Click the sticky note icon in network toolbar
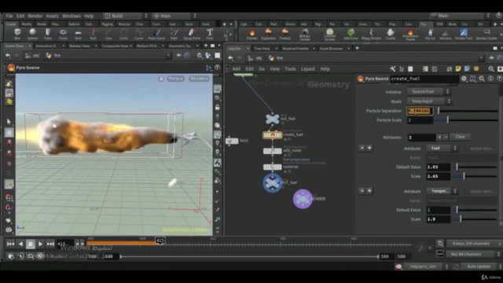This screenshot has width=503, height=283. (458, 69)
